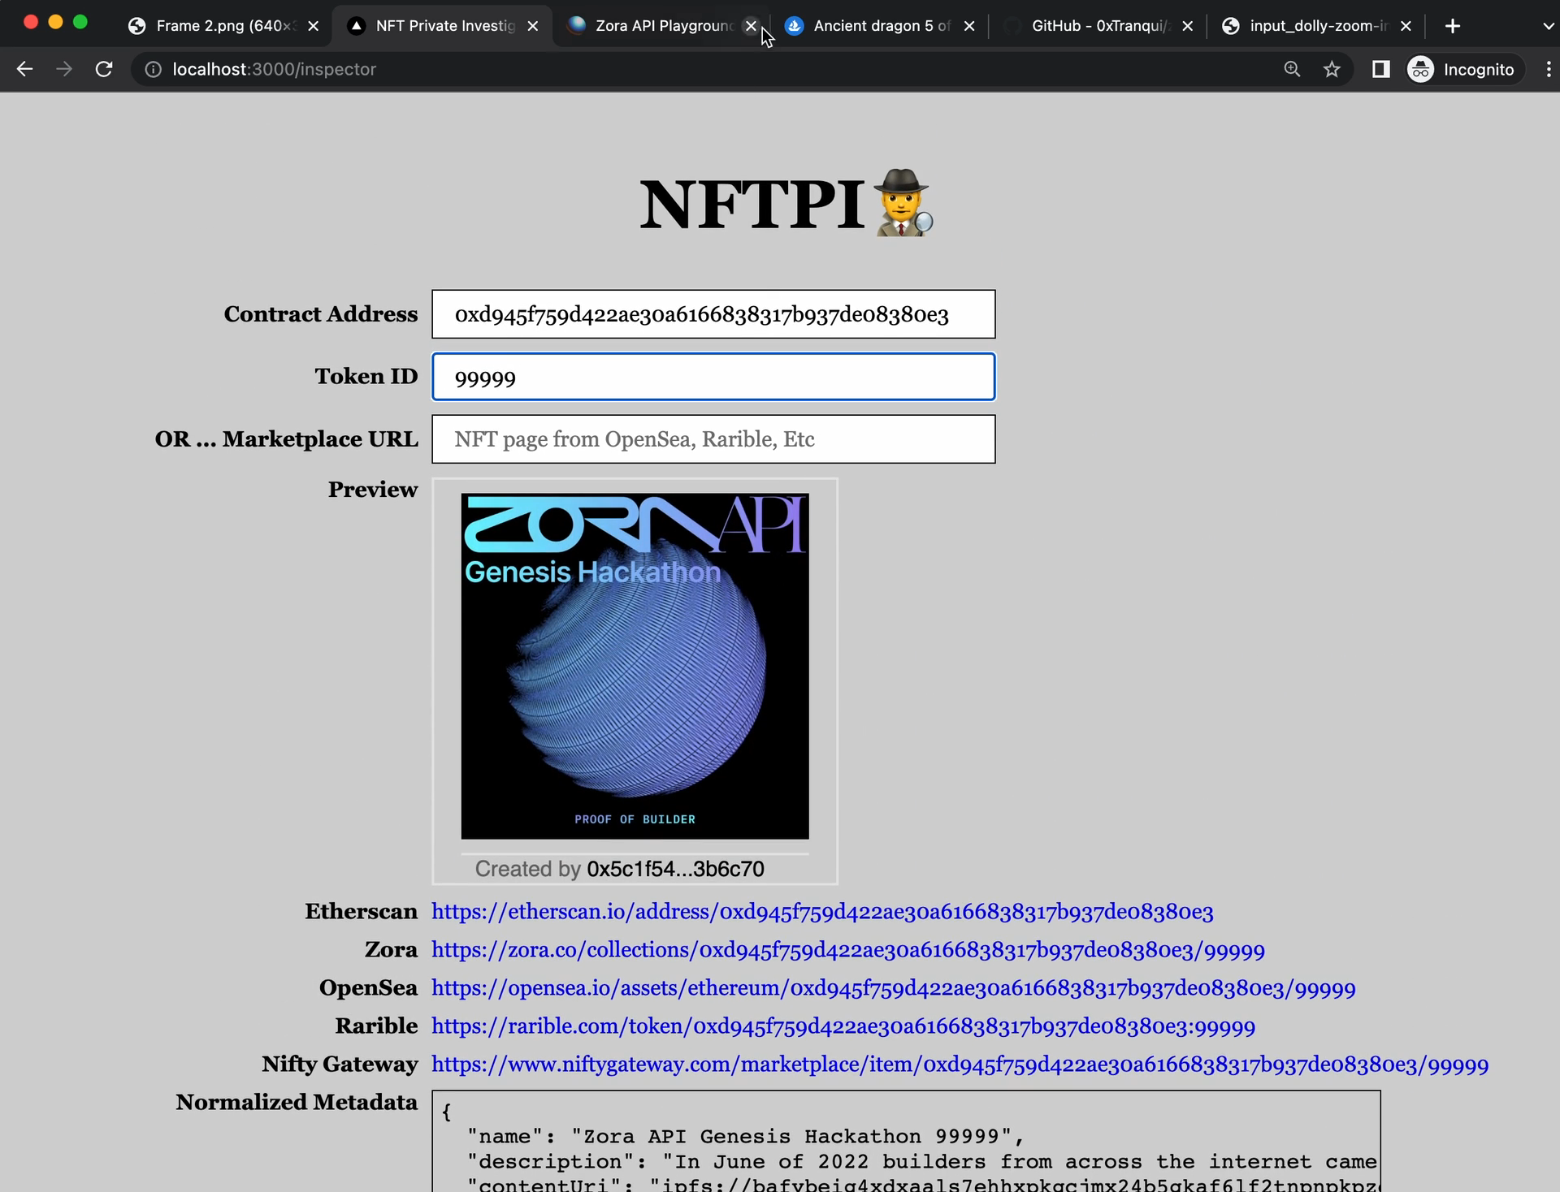The width and height of the screenshot is (1560, 1192).
Task: Click the Marketplace URL input field
Action: pyautogui.click(x=713, y=439)
